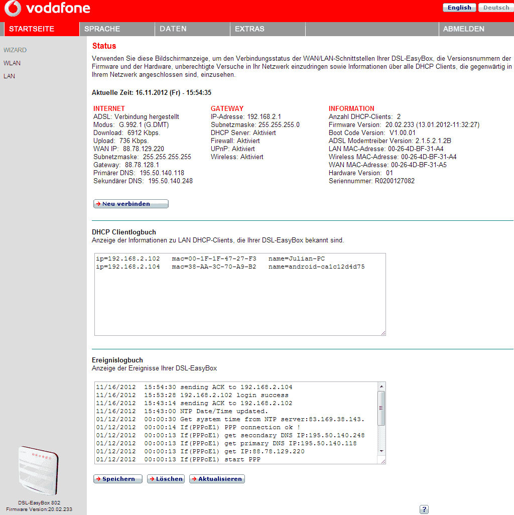Click the Primärer DNS 195.50.140.118 line
The width and height of the screenshot is (514, 515).
tap(139, 173)
